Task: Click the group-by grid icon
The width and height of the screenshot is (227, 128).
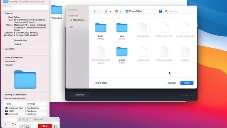Action: (x=117, y=11)
